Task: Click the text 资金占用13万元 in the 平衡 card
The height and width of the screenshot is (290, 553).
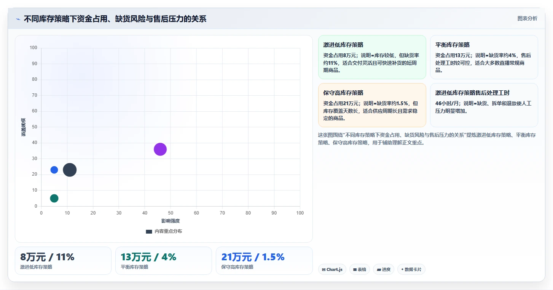Action: [x=453, y=55]
